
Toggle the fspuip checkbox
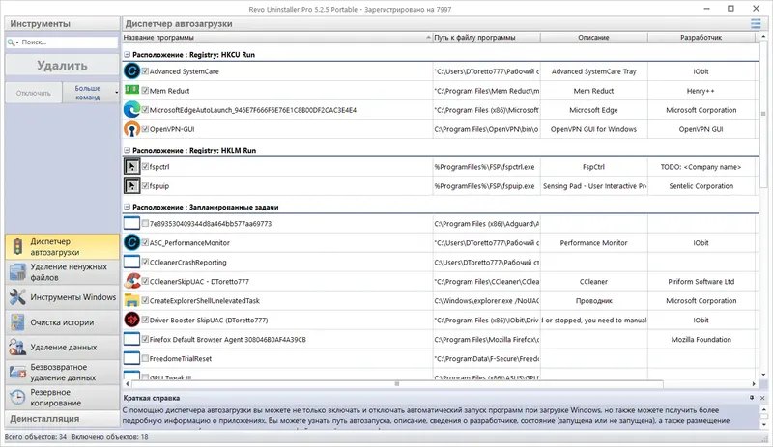tap(145, 185)
